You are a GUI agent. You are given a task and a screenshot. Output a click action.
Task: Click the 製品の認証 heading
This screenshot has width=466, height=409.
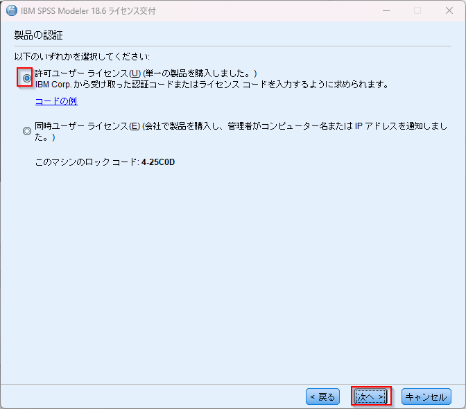(38, 35)
